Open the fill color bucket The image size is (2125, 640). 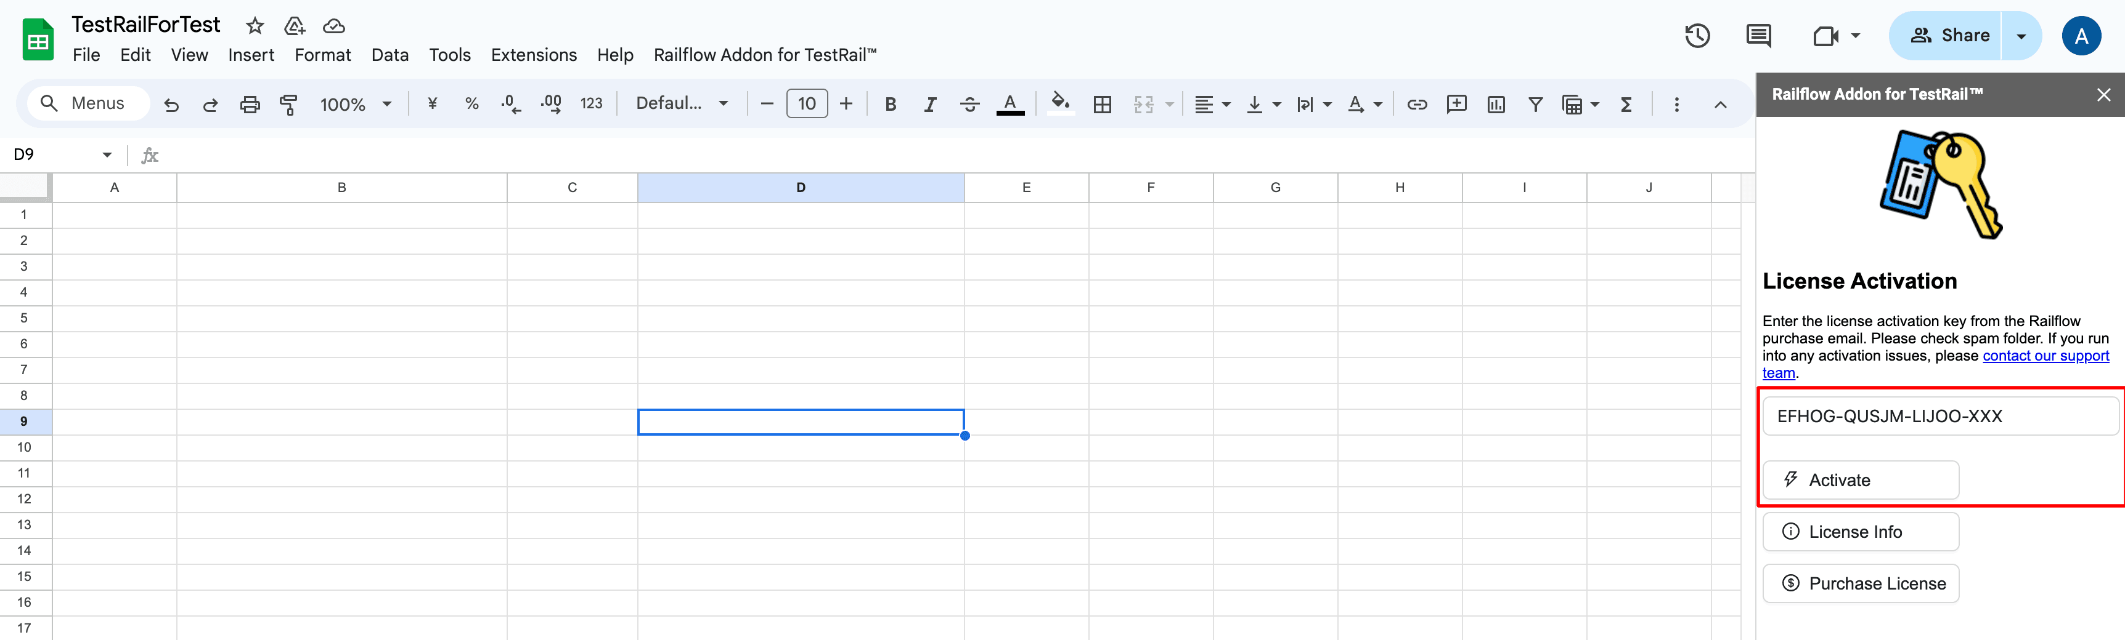pyautogui.click(x=1060, y=104)
